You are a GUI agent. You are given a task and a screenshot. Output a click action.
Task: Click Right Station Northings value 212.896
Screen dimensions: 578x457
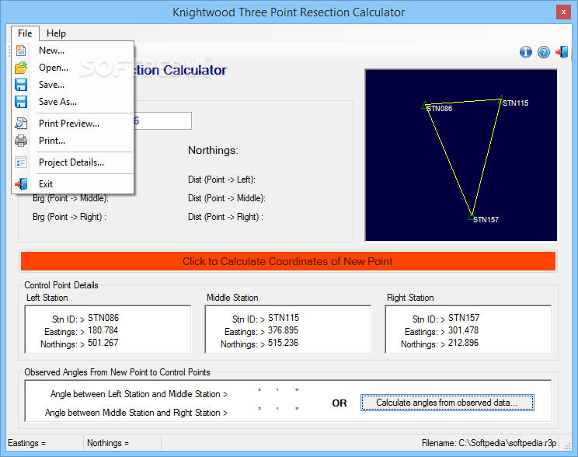pos(463,343)
